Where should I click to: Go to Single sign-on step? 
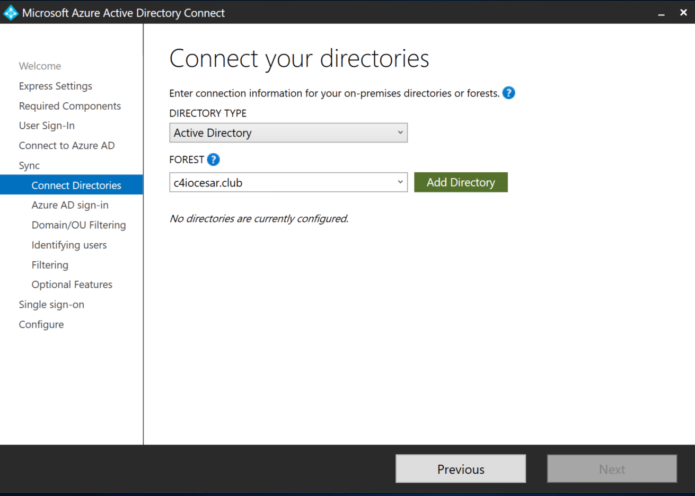(51, 305)
